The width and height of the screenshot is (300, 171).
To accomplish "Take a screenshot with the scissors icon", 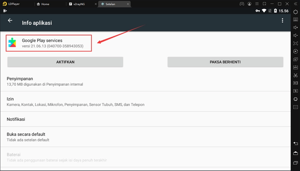I will (295, 75).
